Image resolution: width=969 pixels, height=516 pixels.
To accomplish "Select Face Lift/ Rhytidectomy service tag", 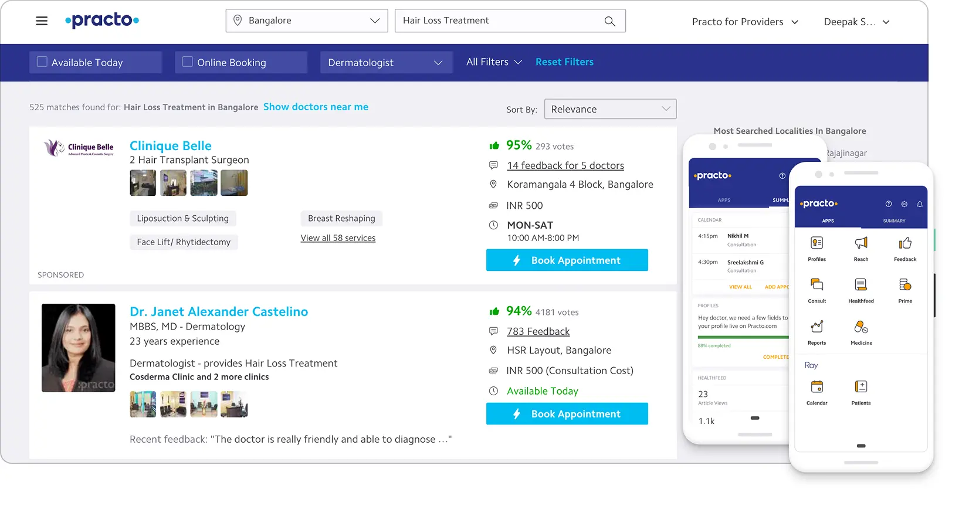I will click(x=184, y=242).
